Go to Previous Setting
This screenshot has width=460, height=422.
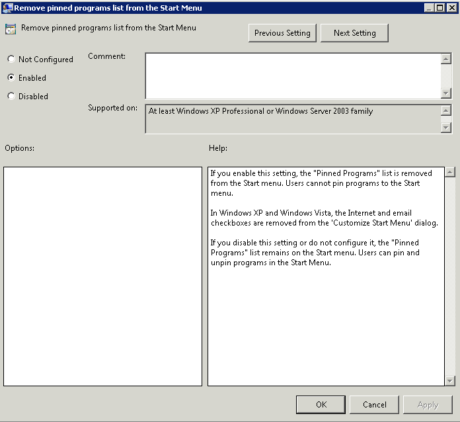(282, 33)
